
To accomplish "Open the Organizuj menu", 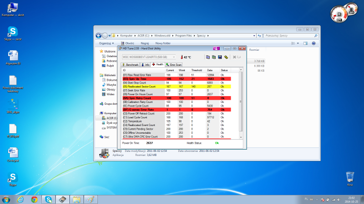I will [x=106, y=43].
